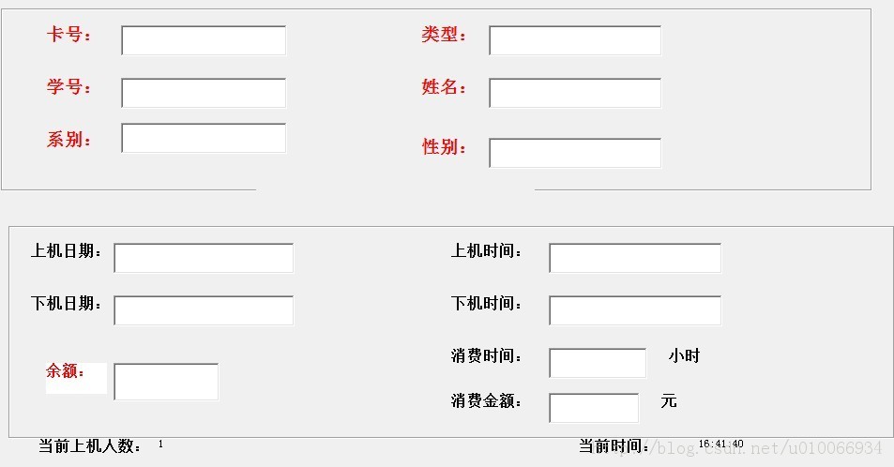Click the 小时 unit label

pos(684,355)
